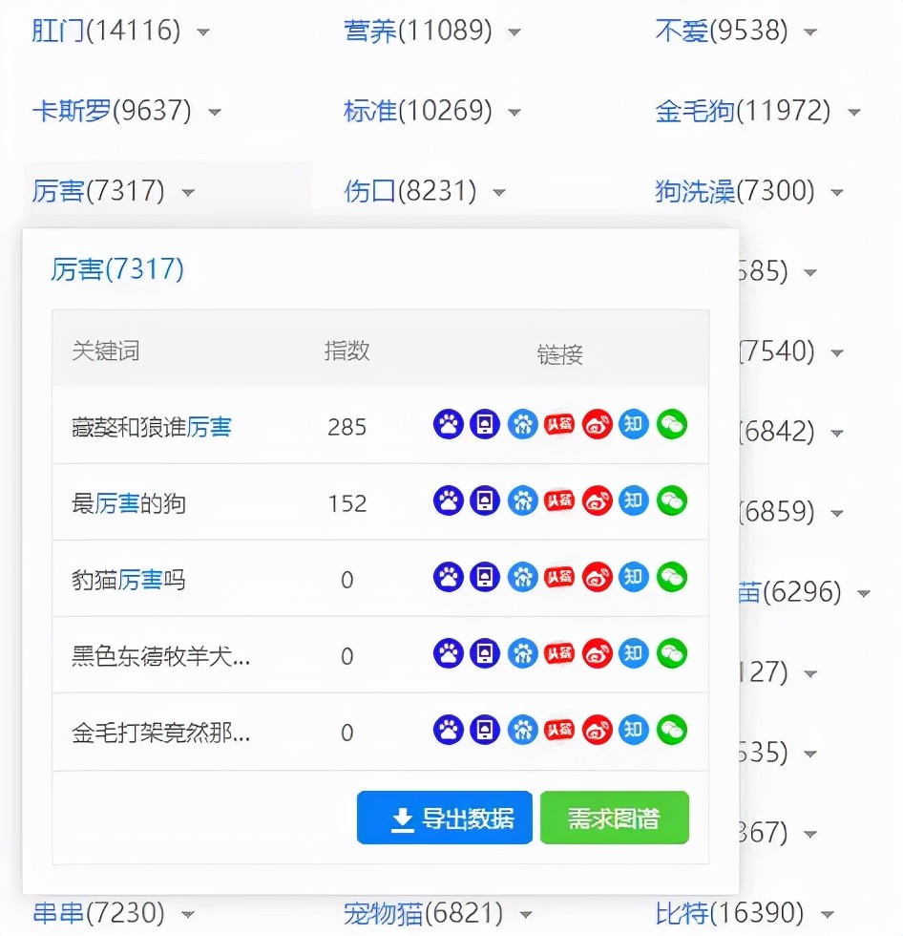Open the mobile search icon for 最厉害的狗

point(485,500)
